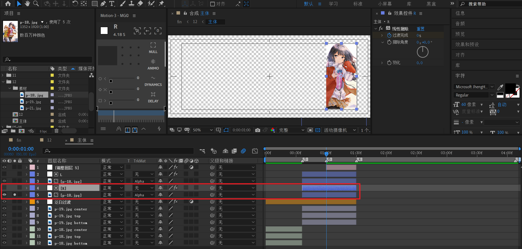Open the Graph Editor icon
Image resolution: width=522 pixels, height=249 pixels.
pos(255,151)
